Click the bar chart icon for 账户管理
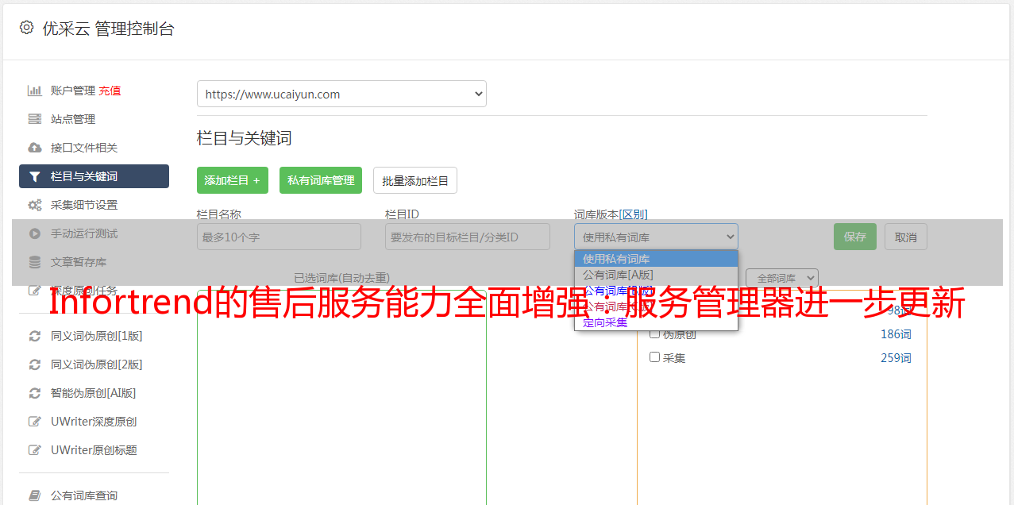 35,91
